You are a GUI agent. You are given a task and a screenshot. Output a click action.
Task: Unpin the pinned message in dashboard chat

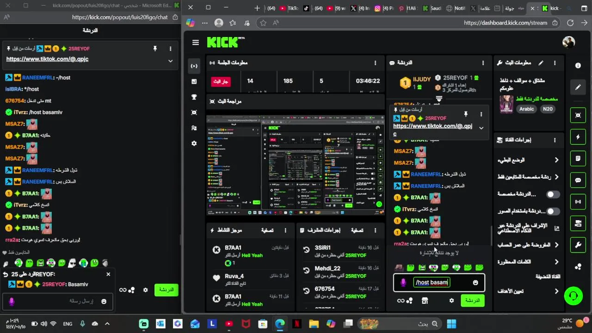coord(466,114)
